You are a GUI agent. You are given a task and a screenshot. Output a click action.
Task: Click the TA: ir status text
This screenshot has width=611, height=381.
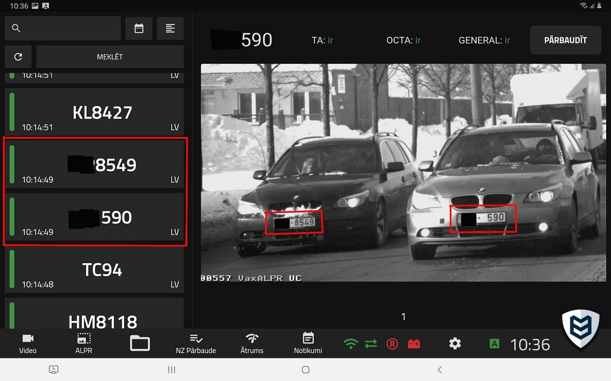[x=322, y=40]
